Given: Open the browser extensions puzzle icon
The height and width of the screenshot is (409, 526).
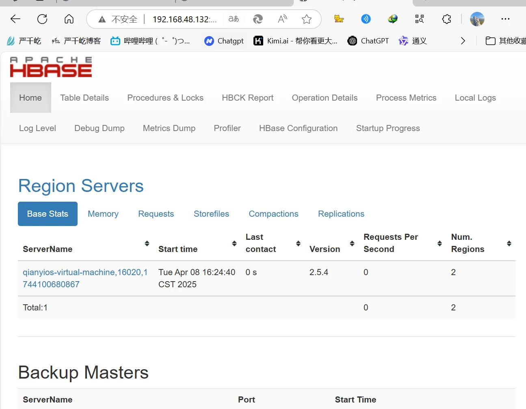Looking at the screenshot, I should point(446,19).
